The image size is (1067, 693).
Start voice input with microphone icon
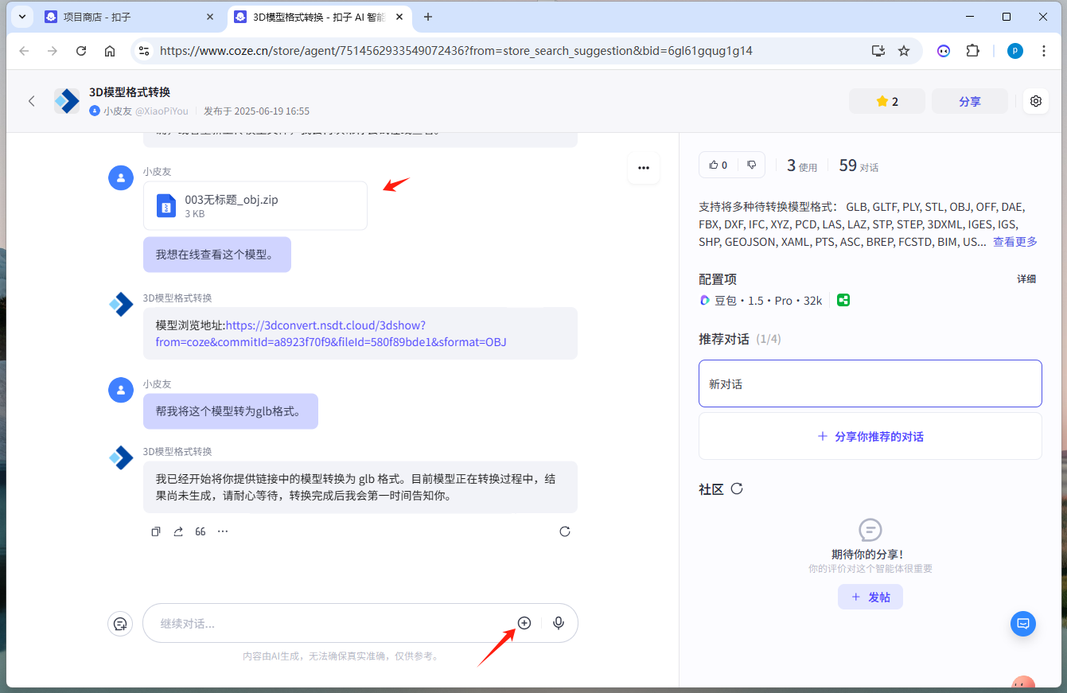pos(559,623)
